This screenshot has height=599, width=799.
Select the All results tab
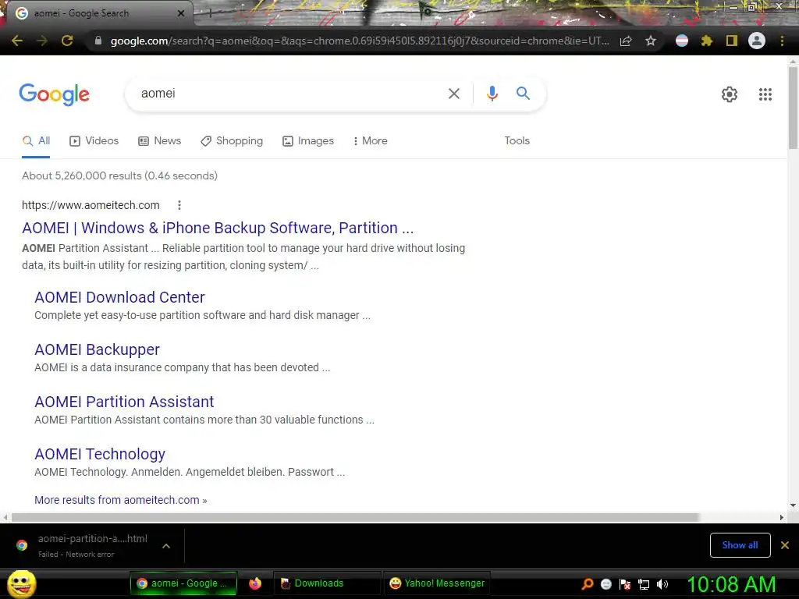[x=36, y=141]
